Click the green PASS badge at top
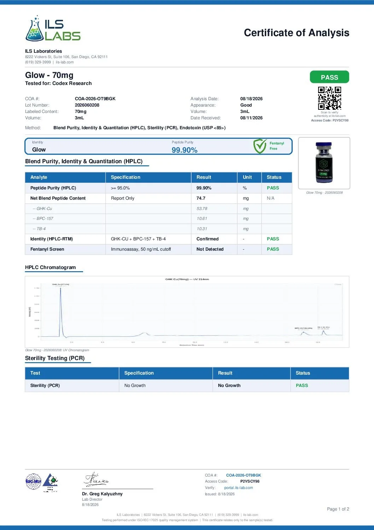The height and width of the screenshot is (530, 374). 329,77
